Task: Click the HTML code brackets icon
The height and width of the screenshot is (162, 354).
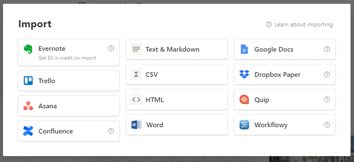Action: coord(136,99)
